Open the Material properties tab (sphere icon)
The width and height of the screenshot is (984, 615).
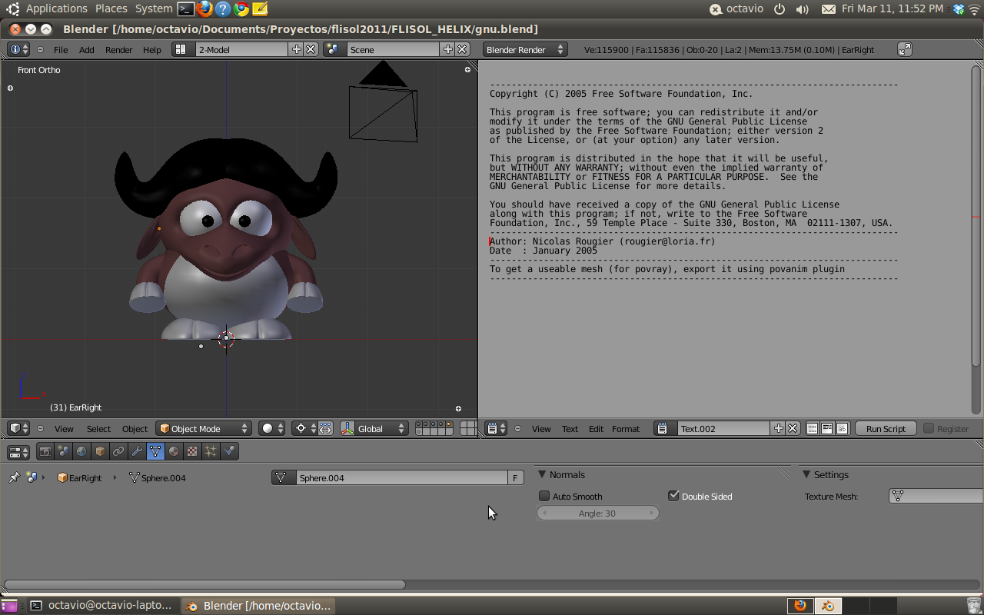pos(174,451)
